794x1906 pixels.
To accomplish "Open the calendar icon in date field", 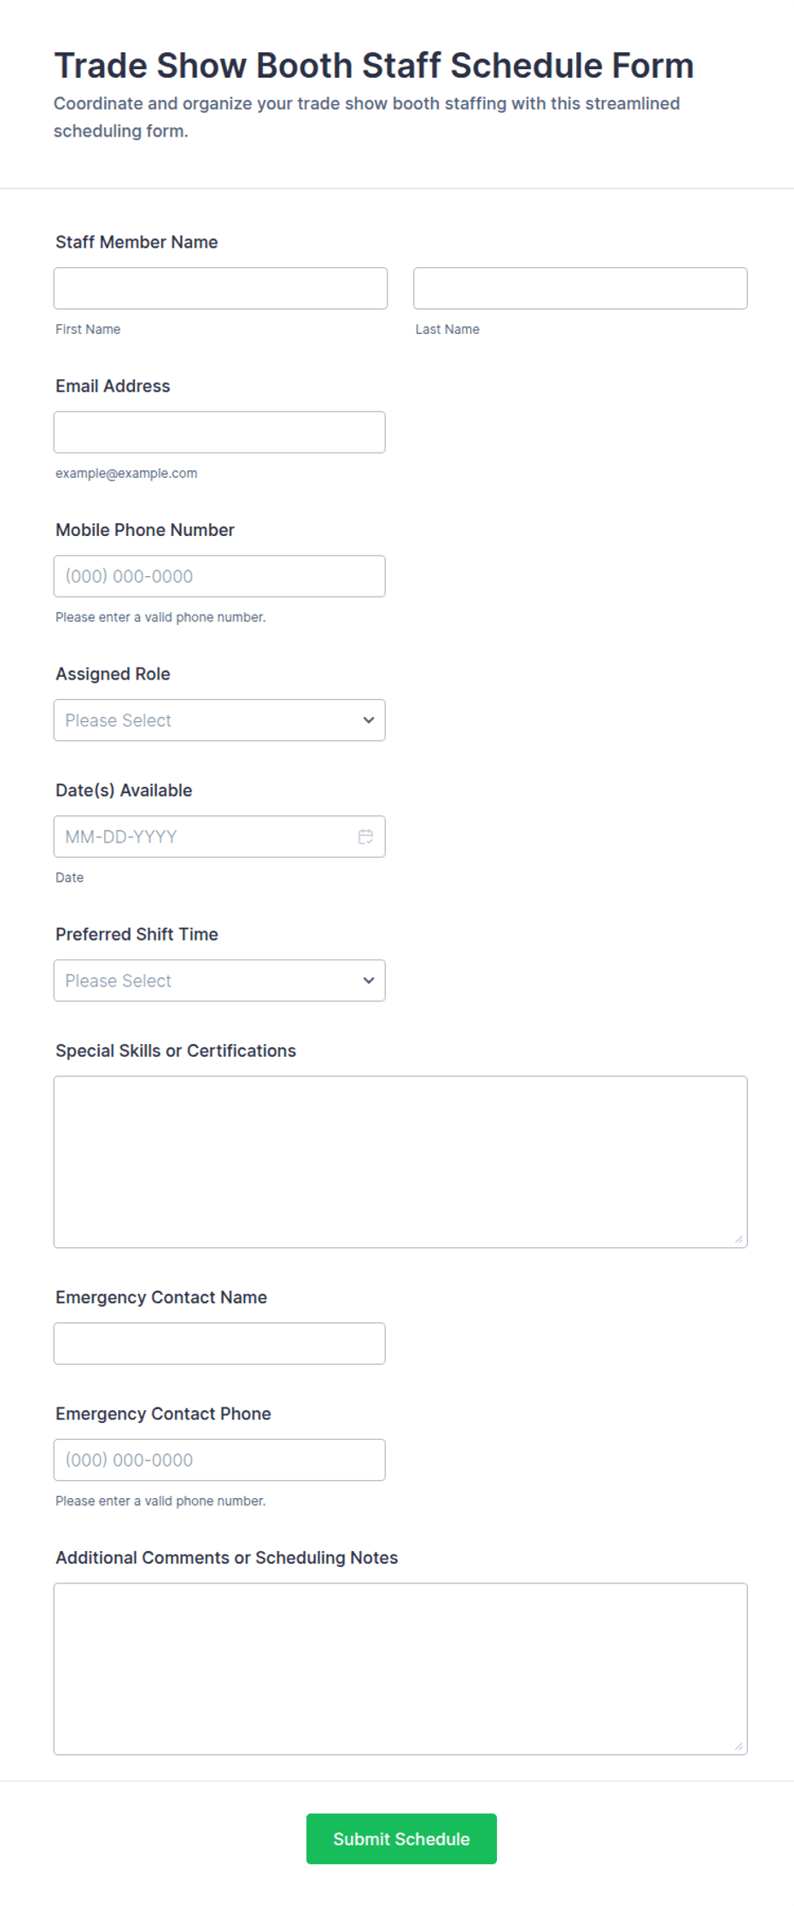I will pyautogui.click(x=365, y=836).
